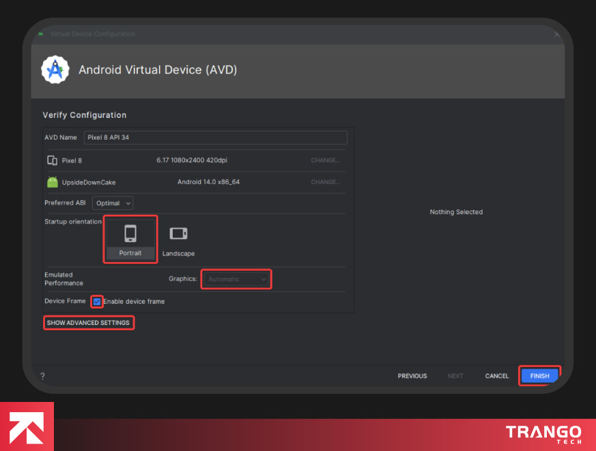
Task: Click the Android Studio logo in header
Action: (54, 70)
